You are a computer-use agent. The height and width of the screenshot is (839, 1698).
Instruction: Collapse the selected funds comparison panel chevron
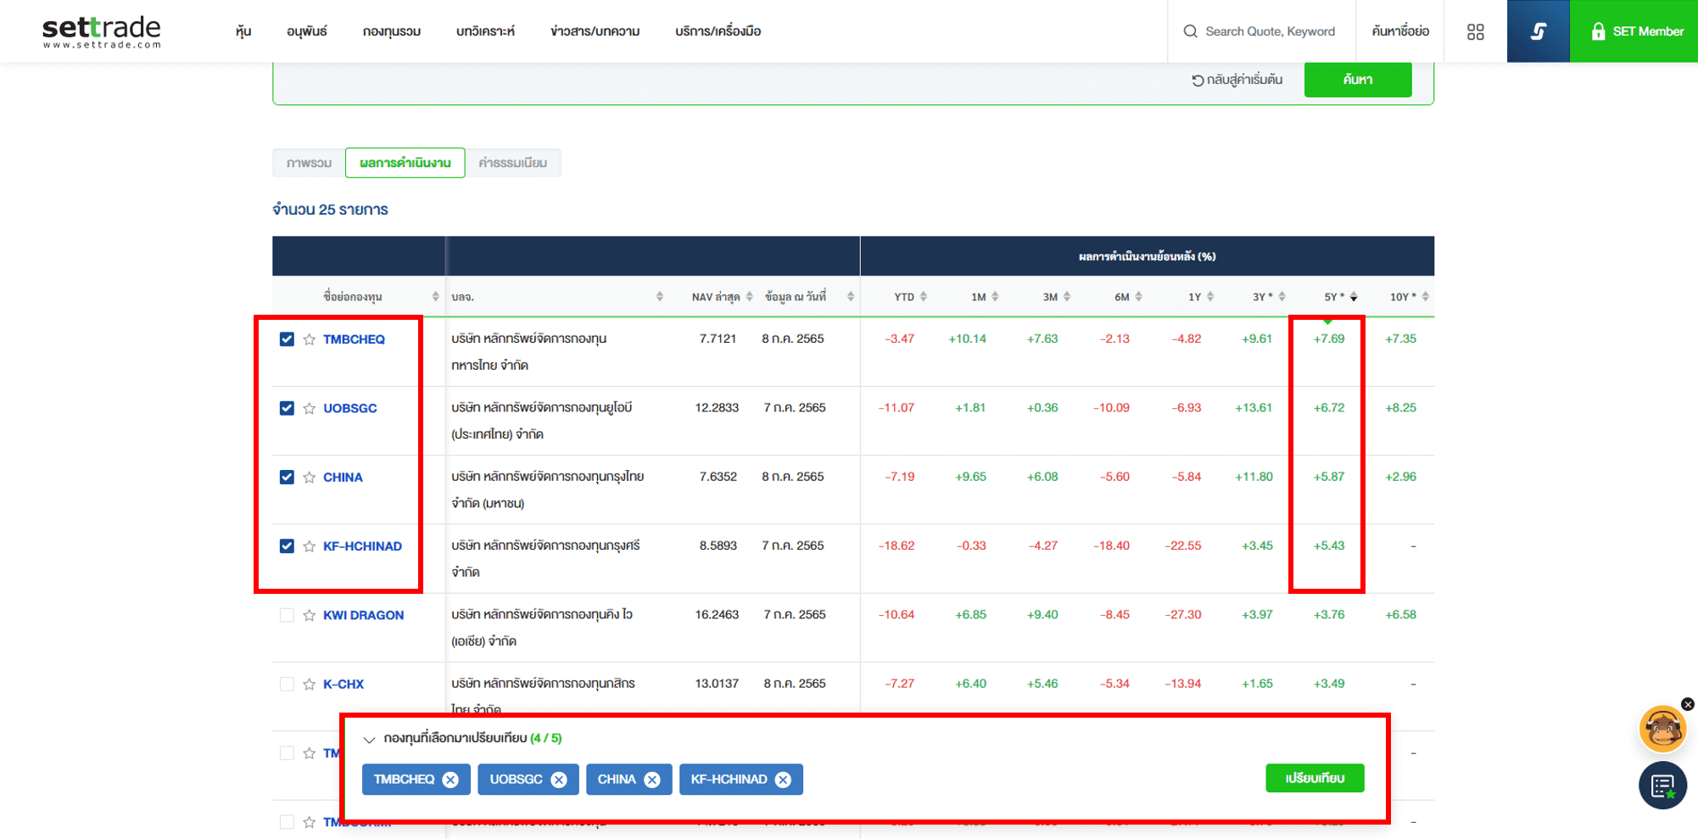tap(369, 739)
